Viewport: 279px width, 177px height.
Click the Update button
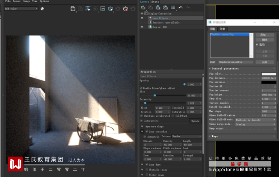click(x=195, y=121)
